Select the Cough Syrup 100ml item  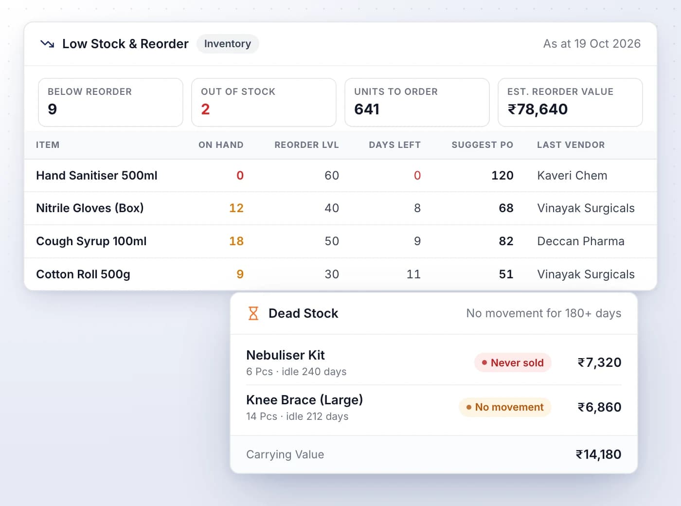91,241
